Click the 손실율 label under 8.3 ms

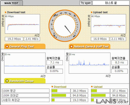(x=116, y=67)
